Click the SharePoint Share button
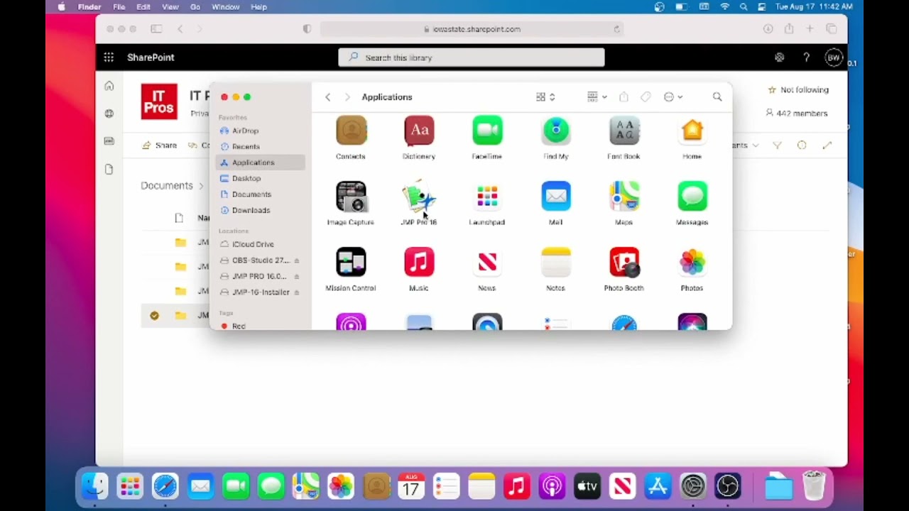This screenshot has width=909, height=511. click(160, 145)
